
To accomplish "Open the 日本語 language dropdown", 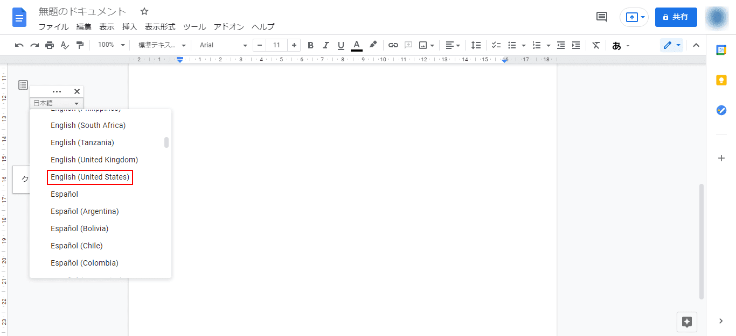I will pos(57,103).
